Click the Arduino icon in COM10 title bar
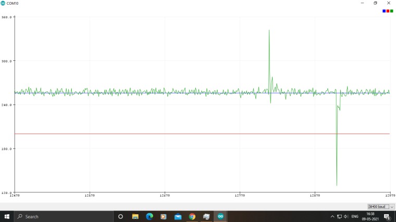Viewport: 396px width, 222px height. (x=3, y=3)
